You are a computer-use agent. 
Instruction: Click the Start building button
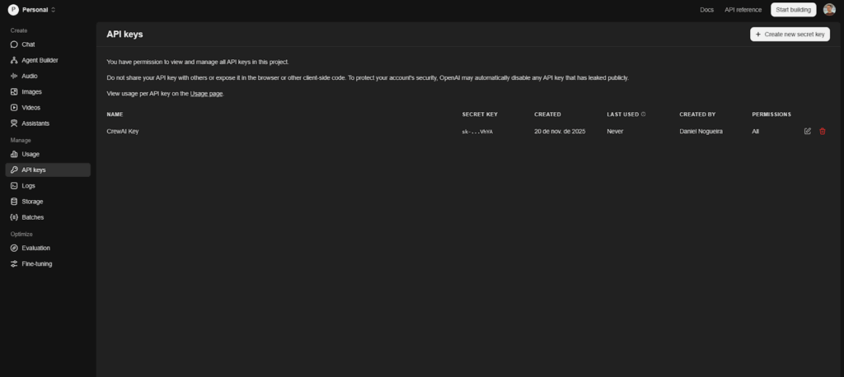coord(793,10)
